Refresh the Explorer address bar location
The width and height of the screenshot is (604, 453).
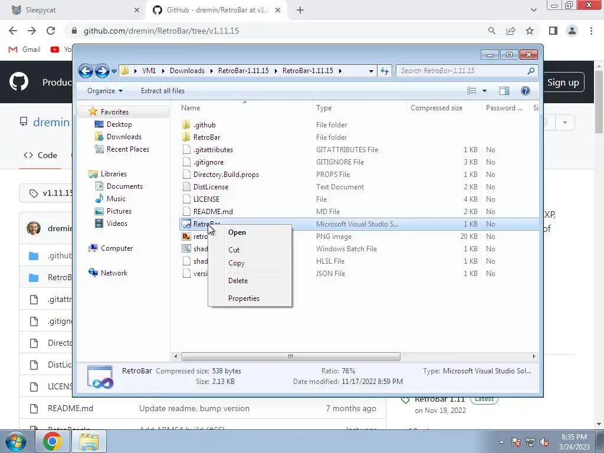(385, 71)
